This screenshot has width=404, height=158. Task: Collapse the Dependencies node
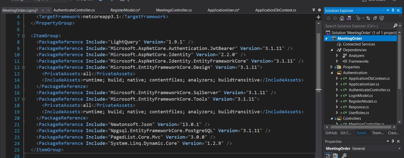[x=332, y=50]
